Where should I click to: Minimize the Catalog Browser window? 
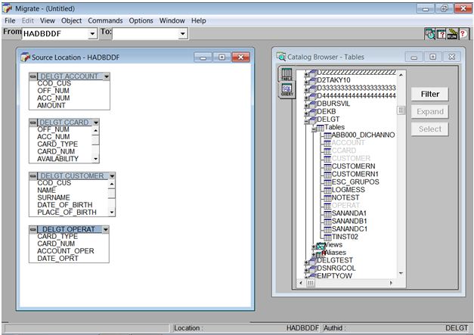point(414,57)
